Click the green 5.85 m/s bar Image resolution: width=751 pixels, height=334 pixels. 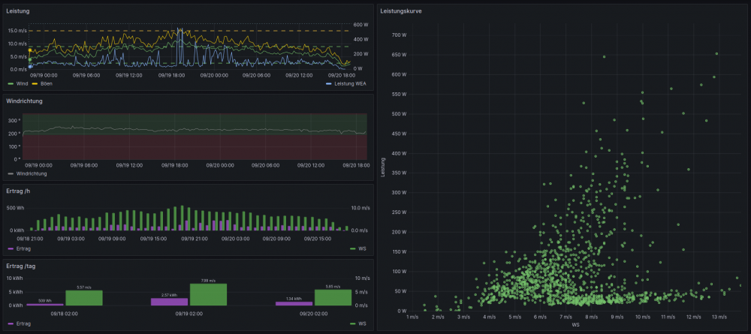[333, 298]
